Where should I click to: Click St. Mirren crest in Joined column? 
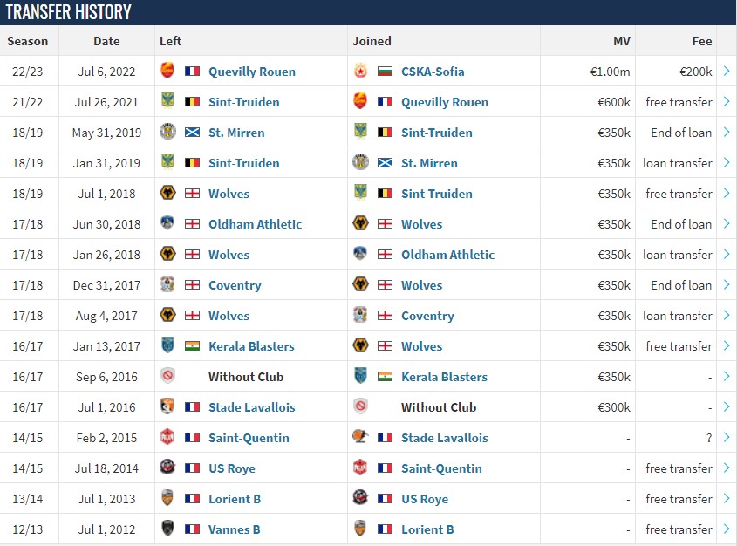coord(360,162)
